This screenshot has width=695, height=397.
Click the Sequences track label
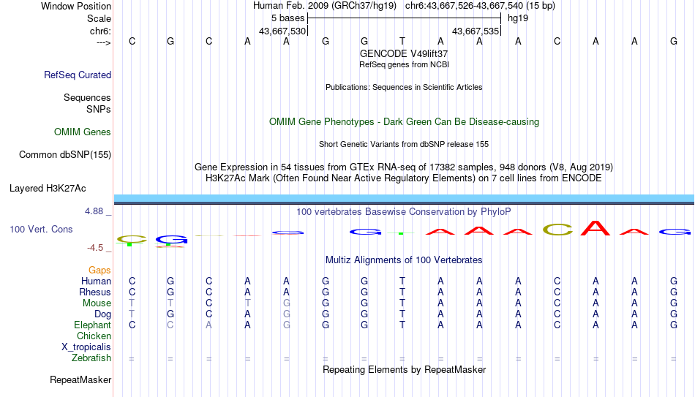point(87,97)
